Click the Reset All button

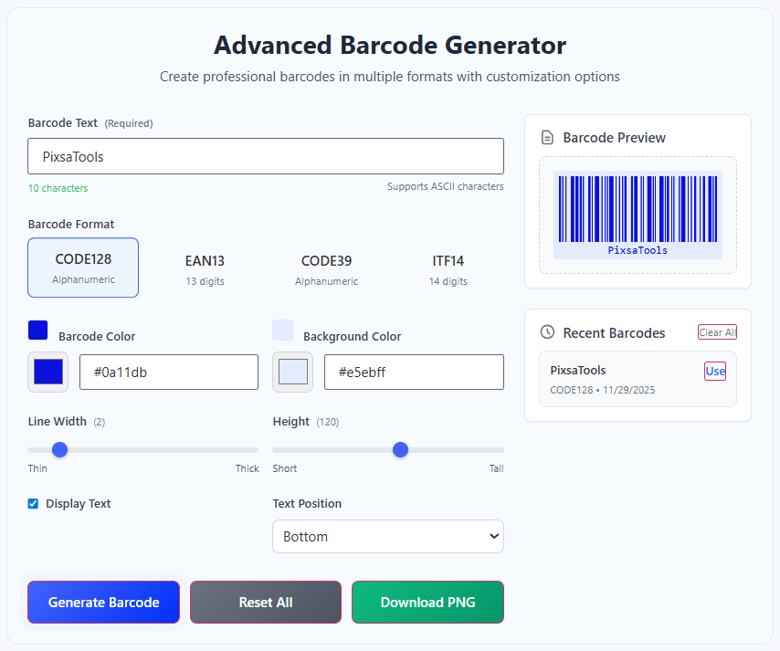tap(266, 603)
